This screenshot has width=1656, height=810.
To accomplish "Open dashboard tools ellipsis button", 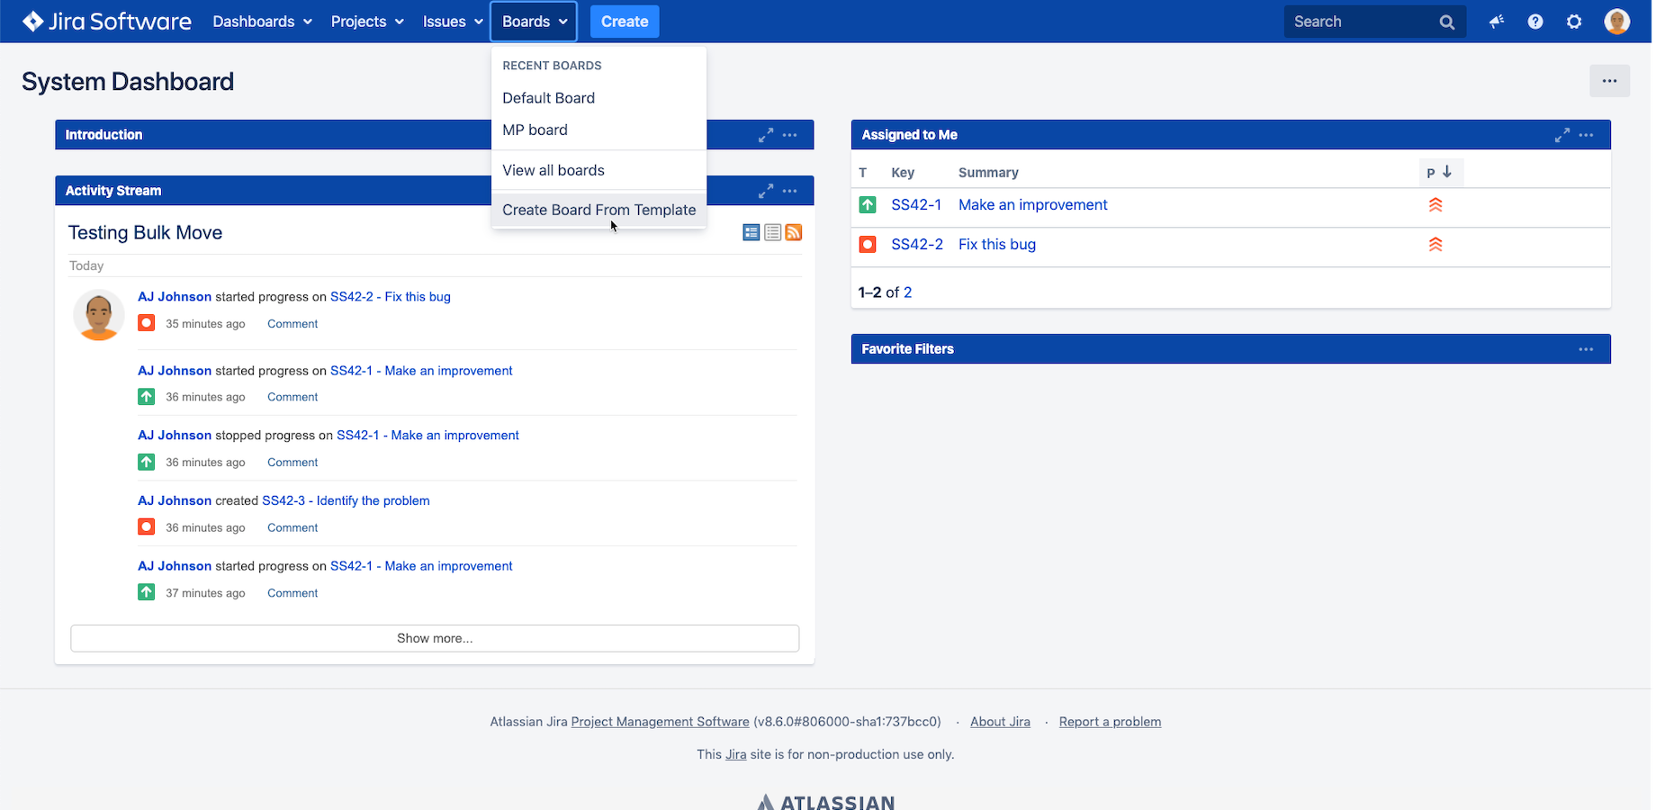I will [x=1609, y=81].
